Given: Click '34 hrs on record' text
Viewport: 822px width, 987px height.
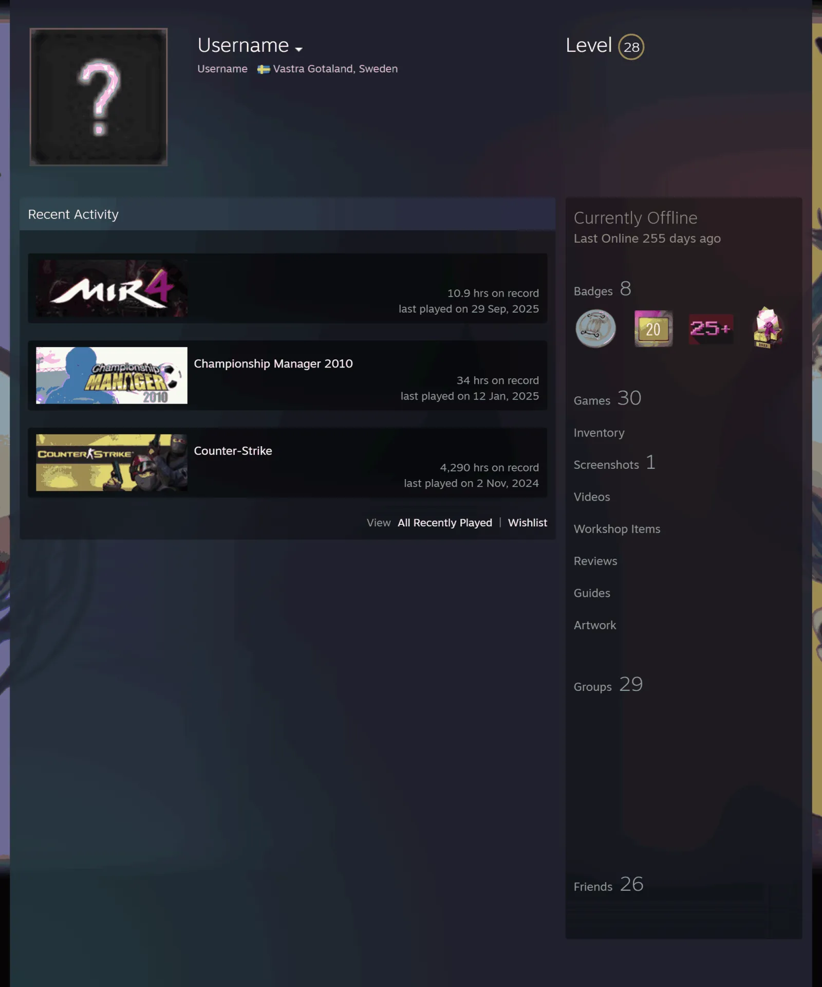Looking at the screenshot, I should (x=498, y=380).
